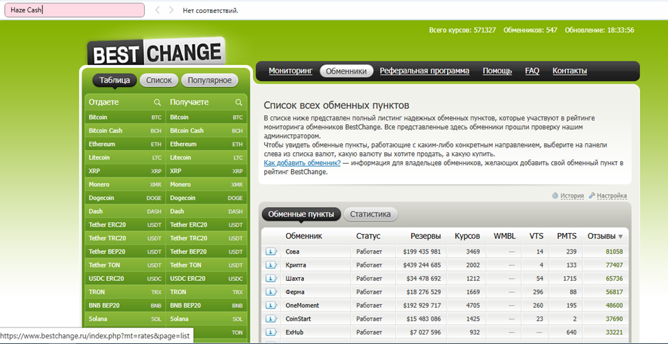Select Tether BEP20 in Получаете column
The height and width of the screenshot is (344, 668).
tap(206, 251)
